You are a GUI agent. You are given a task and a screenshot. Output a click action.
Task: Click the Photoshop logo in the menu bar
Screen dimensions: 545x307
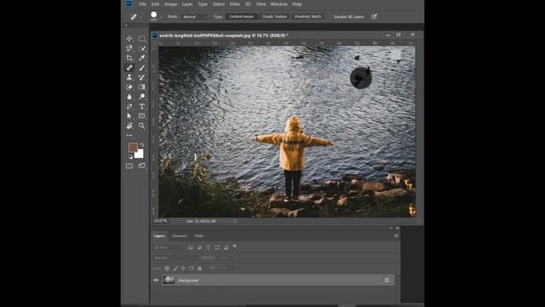coord(129,3)
